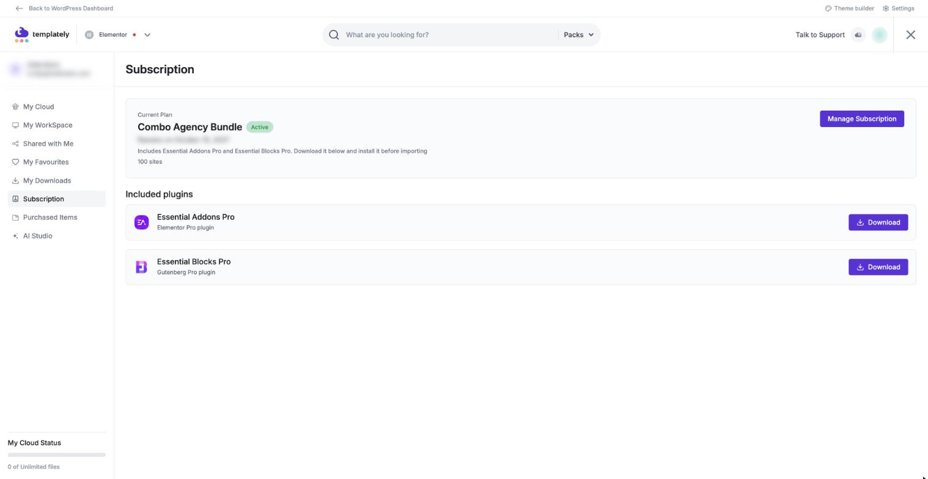Screen dimensions: 928x479
Task: Click the Purchased Items folder icon
Action: pos(15,218)
